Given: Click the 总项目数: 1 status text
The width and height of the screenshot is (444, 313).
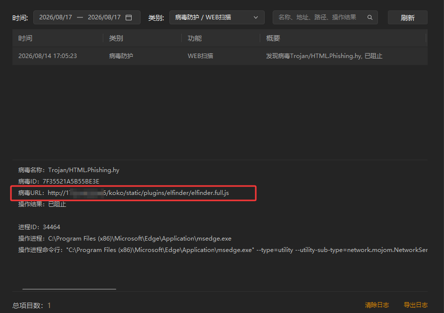Looking at the screenshot, I should (x=31, y=306).
